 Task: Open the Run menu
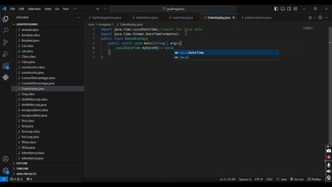[x=66, y=9]
